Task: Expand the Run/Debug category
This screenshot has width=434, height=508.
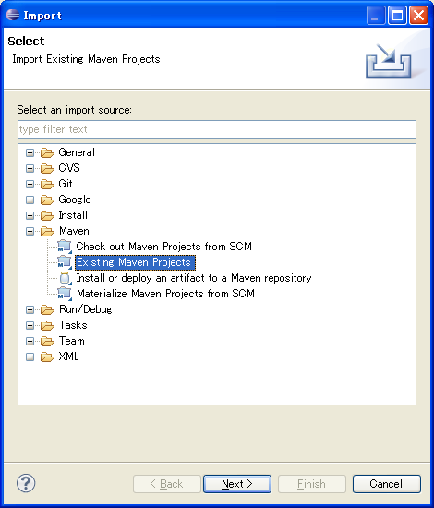Action: point(30,309)
